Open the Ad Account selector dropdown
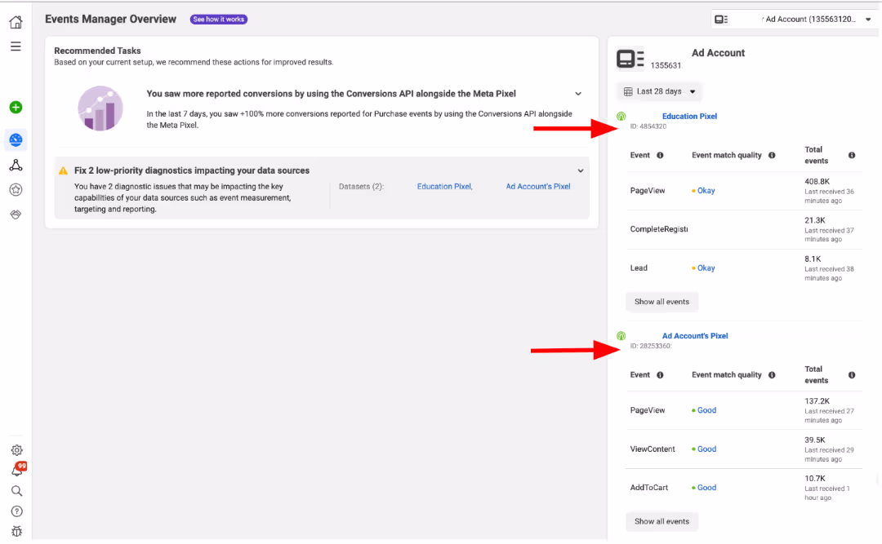Screen dimensions: 882x544 [x=867, y=19]
